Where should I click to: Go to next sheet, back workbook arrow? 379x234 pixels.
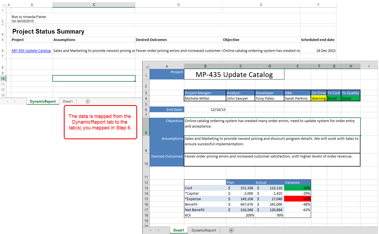tap(15, 101)
